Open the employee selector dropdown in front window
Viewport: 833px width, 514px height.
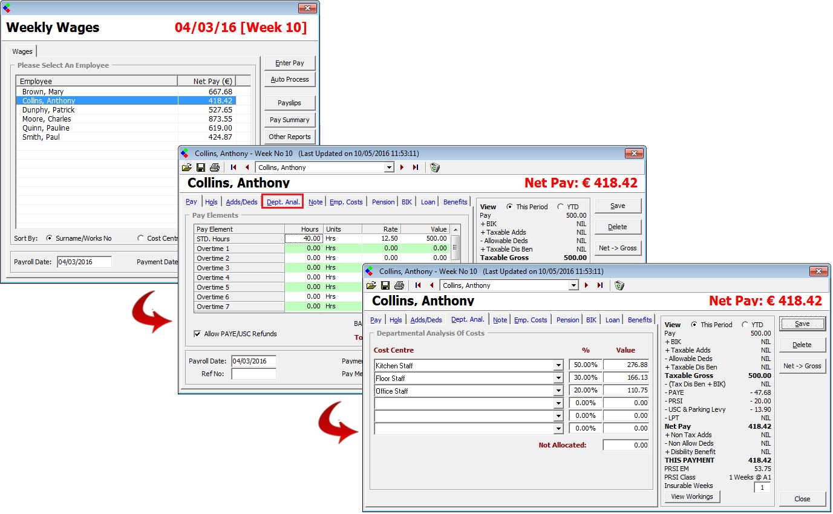coord(573,285)
